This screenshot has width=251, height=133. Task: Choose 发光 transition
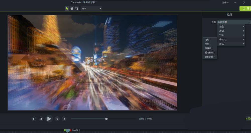[210, 44]
